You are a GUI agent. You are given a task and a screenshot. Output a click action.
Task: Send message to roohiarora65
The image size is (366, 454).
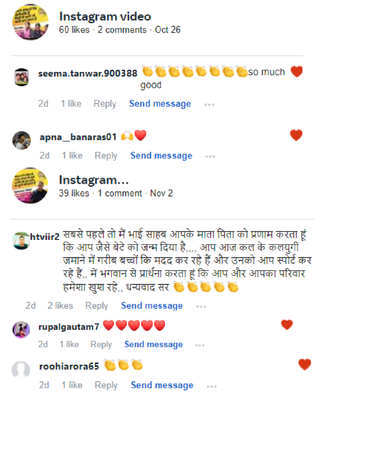162,385
